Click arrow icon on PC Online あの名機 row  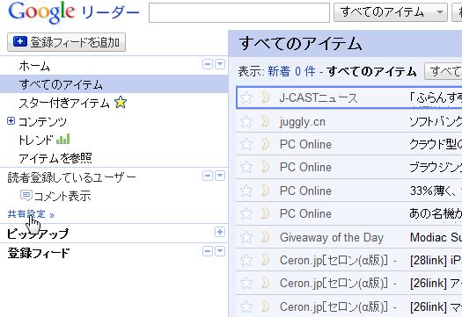click(266, 213)
